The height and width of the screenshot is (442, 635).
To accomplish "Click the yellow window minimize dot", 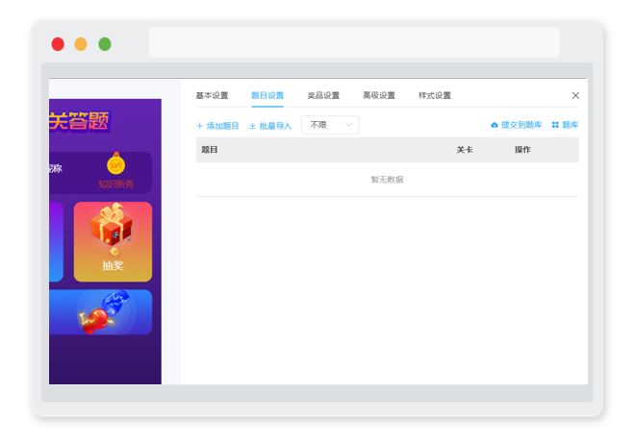I will coord(81,44).
